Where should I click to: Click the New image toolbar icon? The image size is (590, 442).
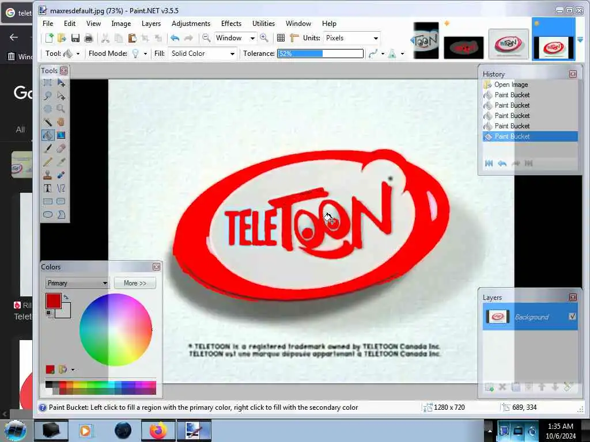(x=50, y=38)
